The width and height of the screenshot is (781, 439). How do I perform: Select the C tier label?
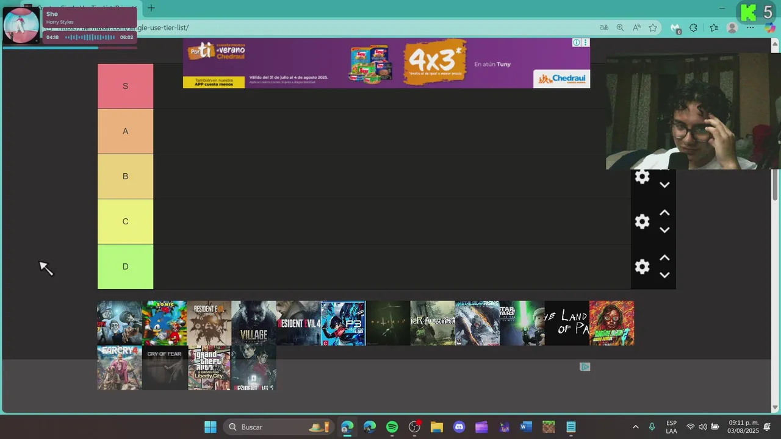125,221
